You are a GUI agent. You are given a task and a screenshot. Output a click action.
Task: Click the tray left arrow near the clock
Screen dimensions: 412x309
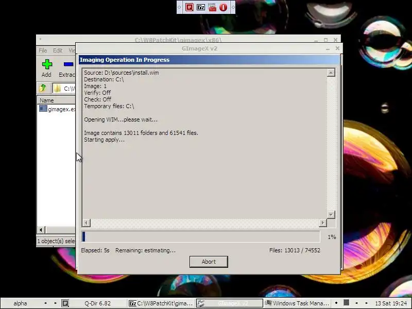356,303
